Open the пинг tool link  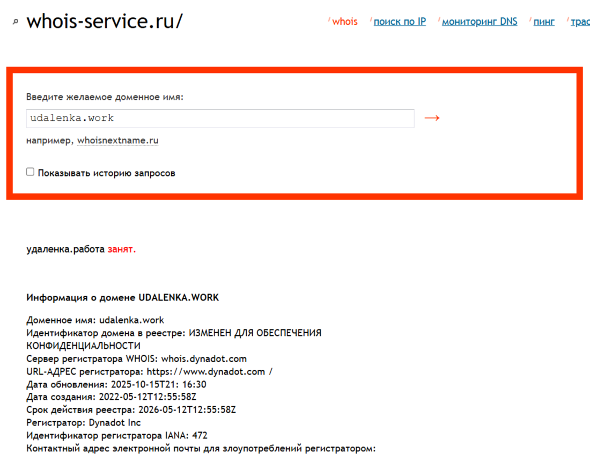coord(544,22)
